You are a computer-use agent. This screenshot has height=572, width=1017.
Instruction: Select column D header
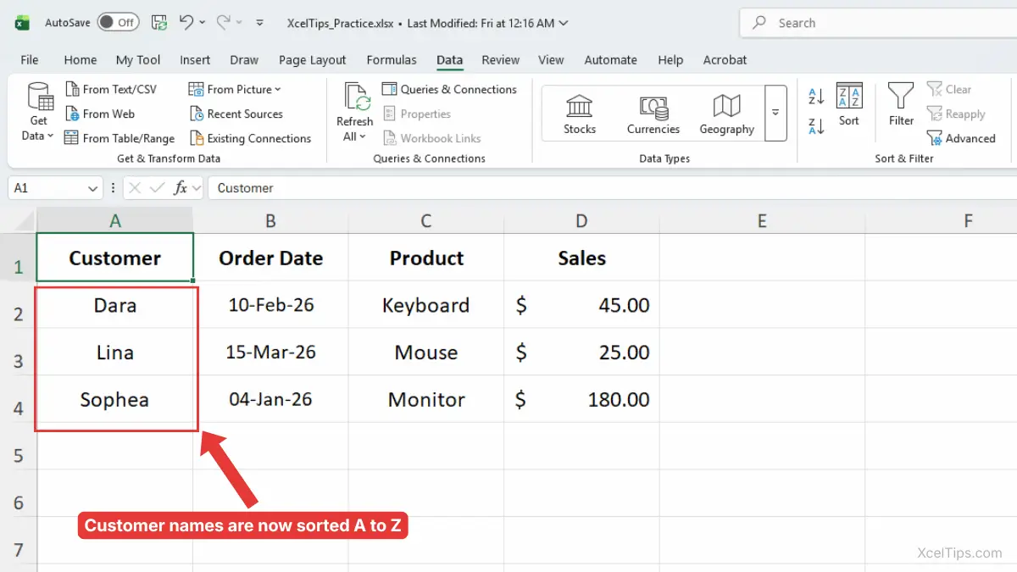click(581, 221)
